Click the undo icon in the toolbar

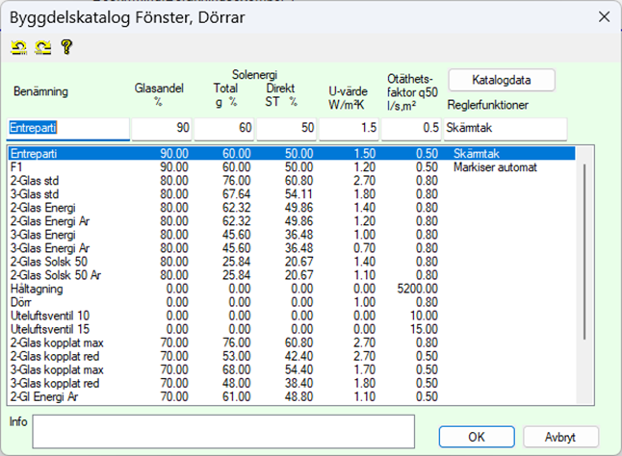(x=18, y=46)
